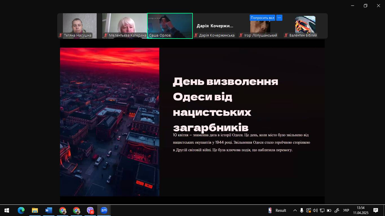Click the slide paragraph starting '10 квітня'
Screen dimensions: 385x216
(x=242, y=142)
